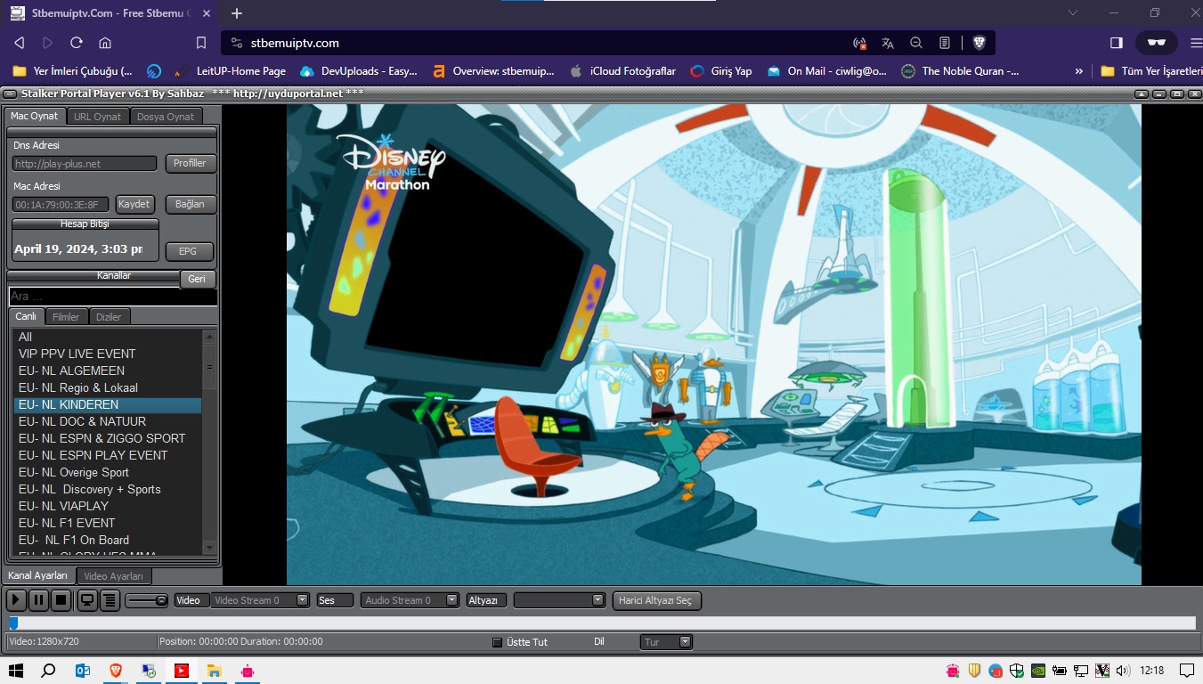The image size is (1203, 684).
Task: Select EU- NL DOC & NATUUR category
Action: 107,421
